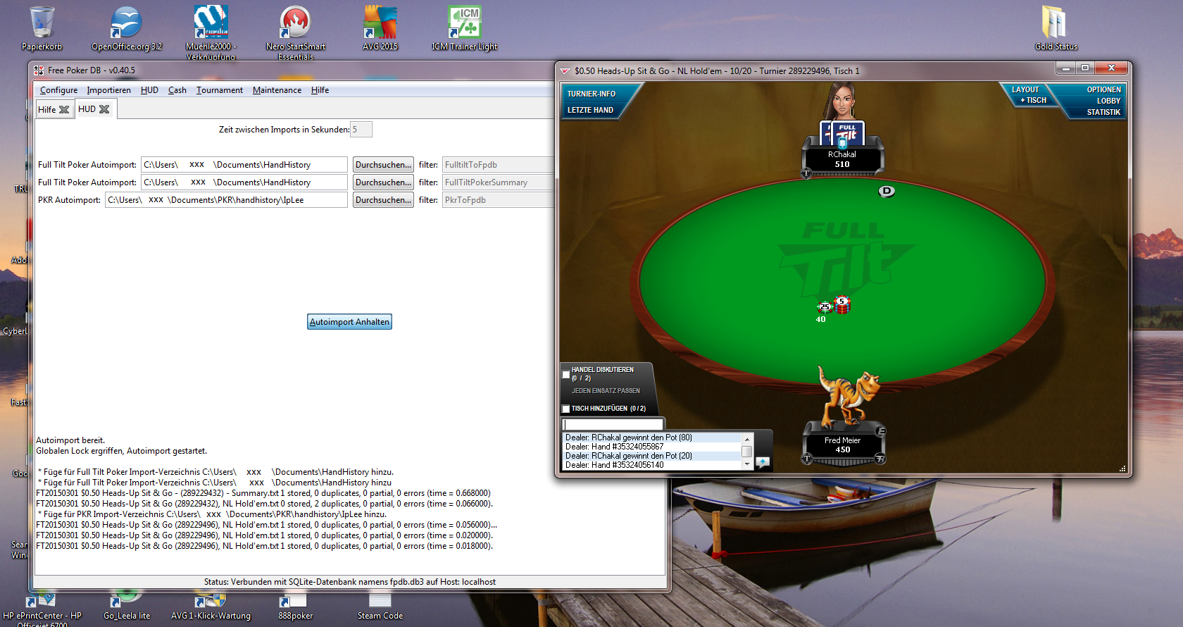Click the Free Poker DB title bar icon

(39, 70)
